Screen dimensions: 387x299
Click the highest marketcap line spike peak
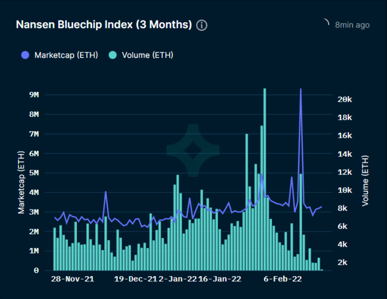301,89
